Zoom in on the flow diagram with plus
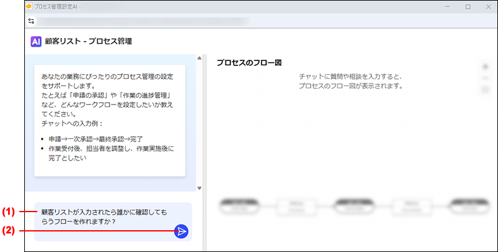 pos(486,67)
